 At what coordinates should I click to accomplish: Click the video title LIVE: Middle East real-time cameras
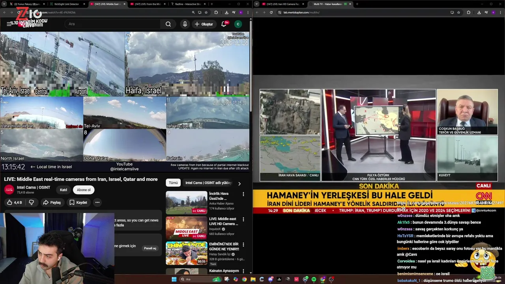[81, 179]
